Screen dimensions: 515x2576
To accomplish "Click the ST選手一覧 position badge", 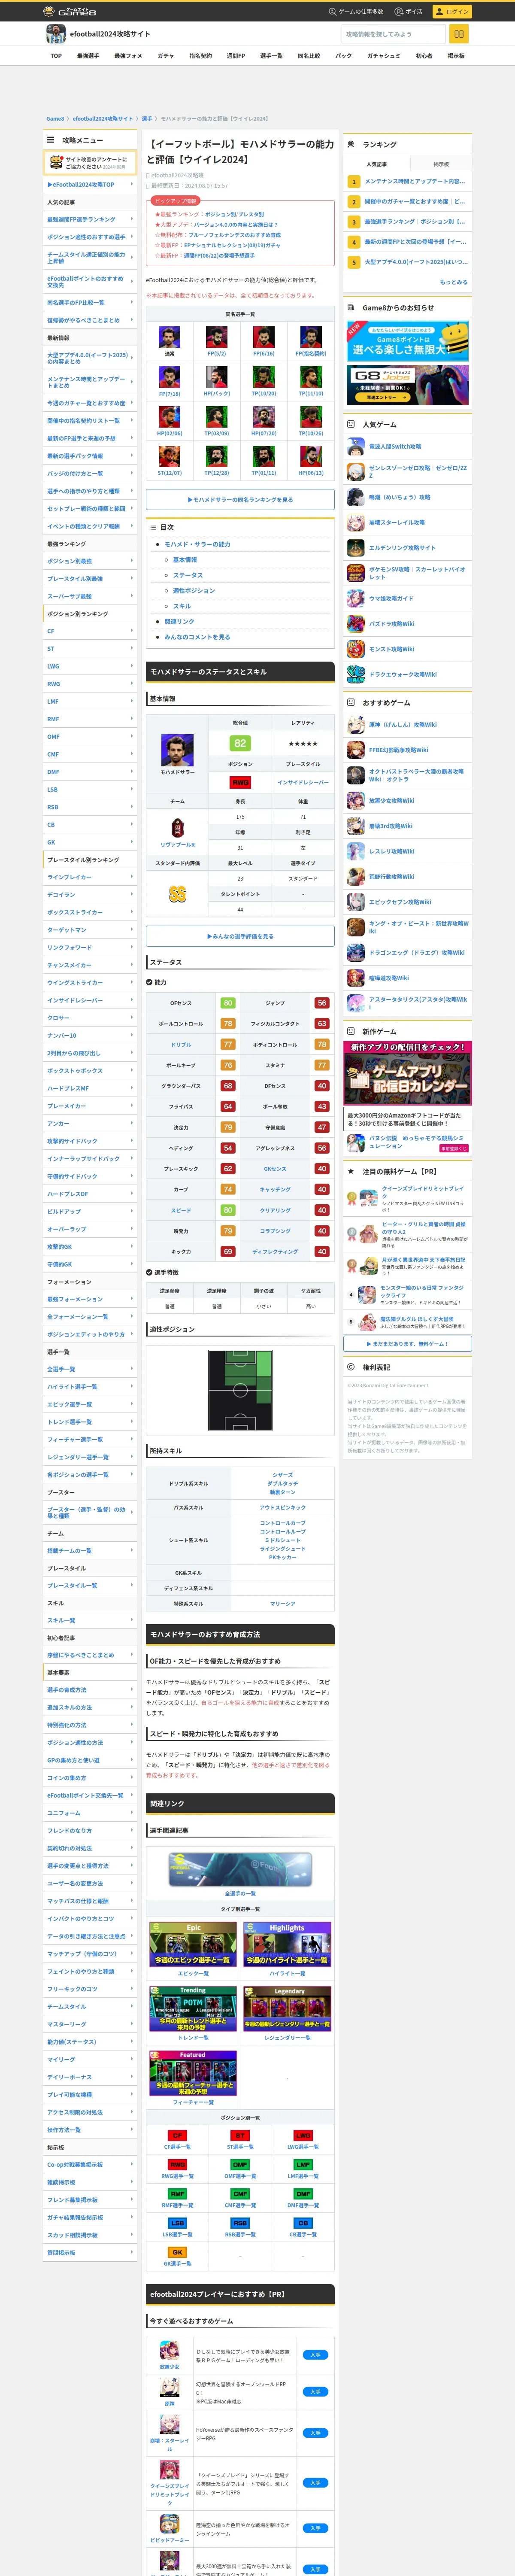I will click(240, 2136).
